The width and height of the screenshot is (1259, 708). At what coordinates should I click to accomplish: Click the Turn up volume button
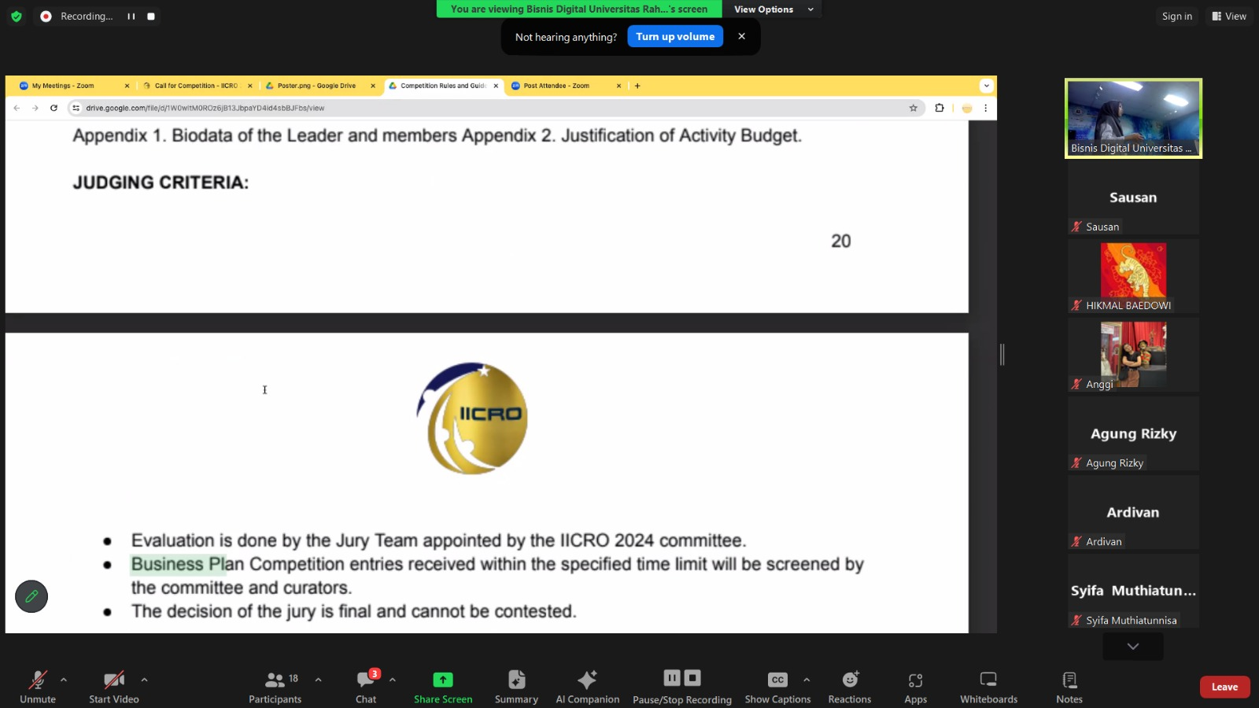[x=675, y=36]
